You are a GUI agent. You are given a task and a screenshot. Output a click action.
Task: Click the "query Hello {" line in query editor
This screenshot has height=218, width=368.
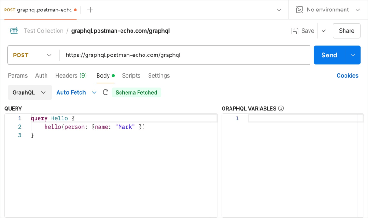[52, 118]
